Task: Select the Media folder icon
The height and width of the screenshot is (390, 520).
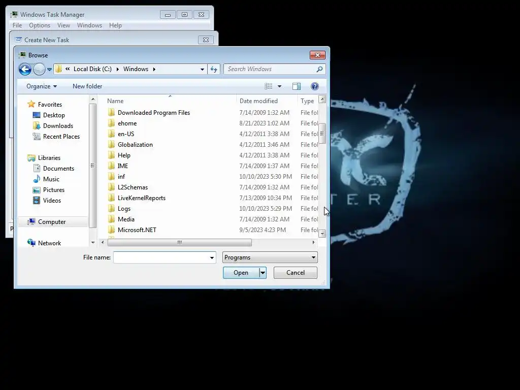Action: [111, 219]
